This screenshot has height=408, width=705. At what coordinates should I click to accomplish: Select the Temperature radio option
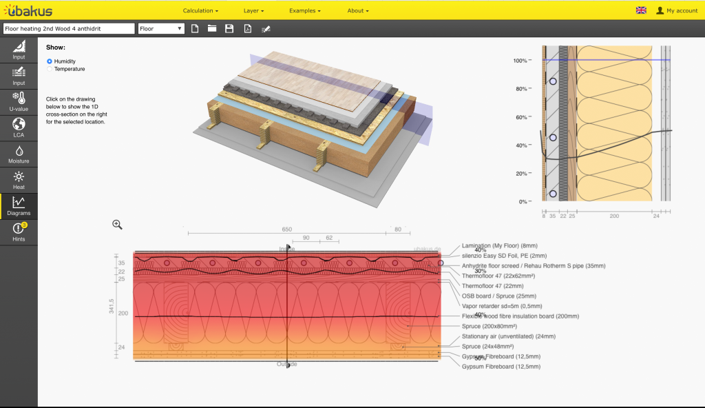(x=50, y=69)
